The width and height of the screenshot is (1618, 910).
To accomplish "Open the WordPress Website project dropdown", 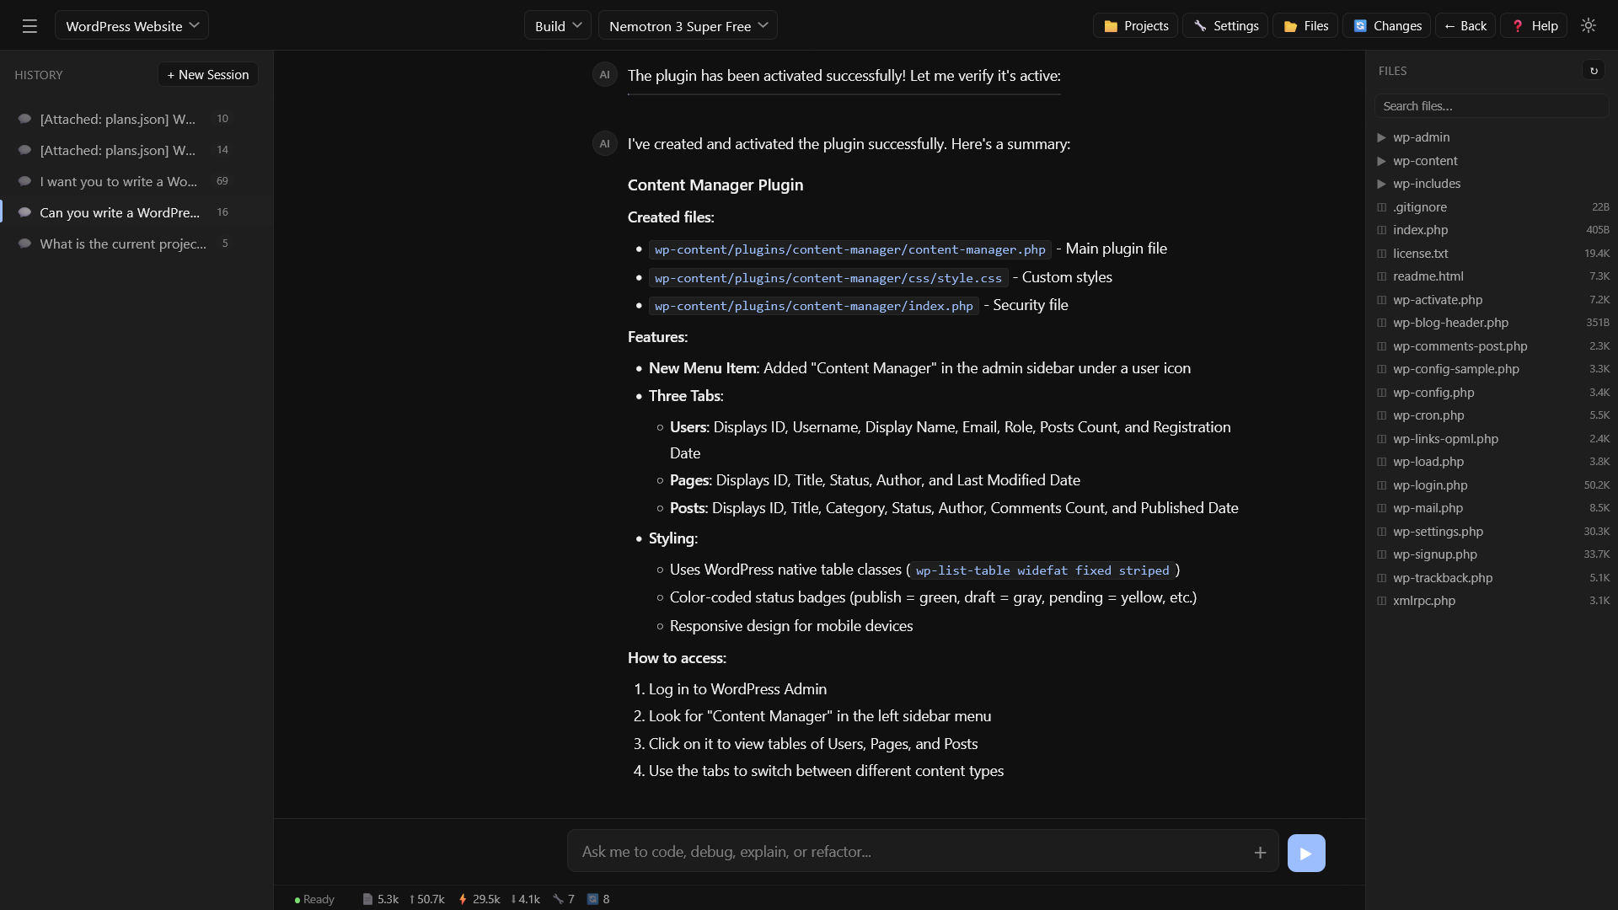I will [131, 25].
